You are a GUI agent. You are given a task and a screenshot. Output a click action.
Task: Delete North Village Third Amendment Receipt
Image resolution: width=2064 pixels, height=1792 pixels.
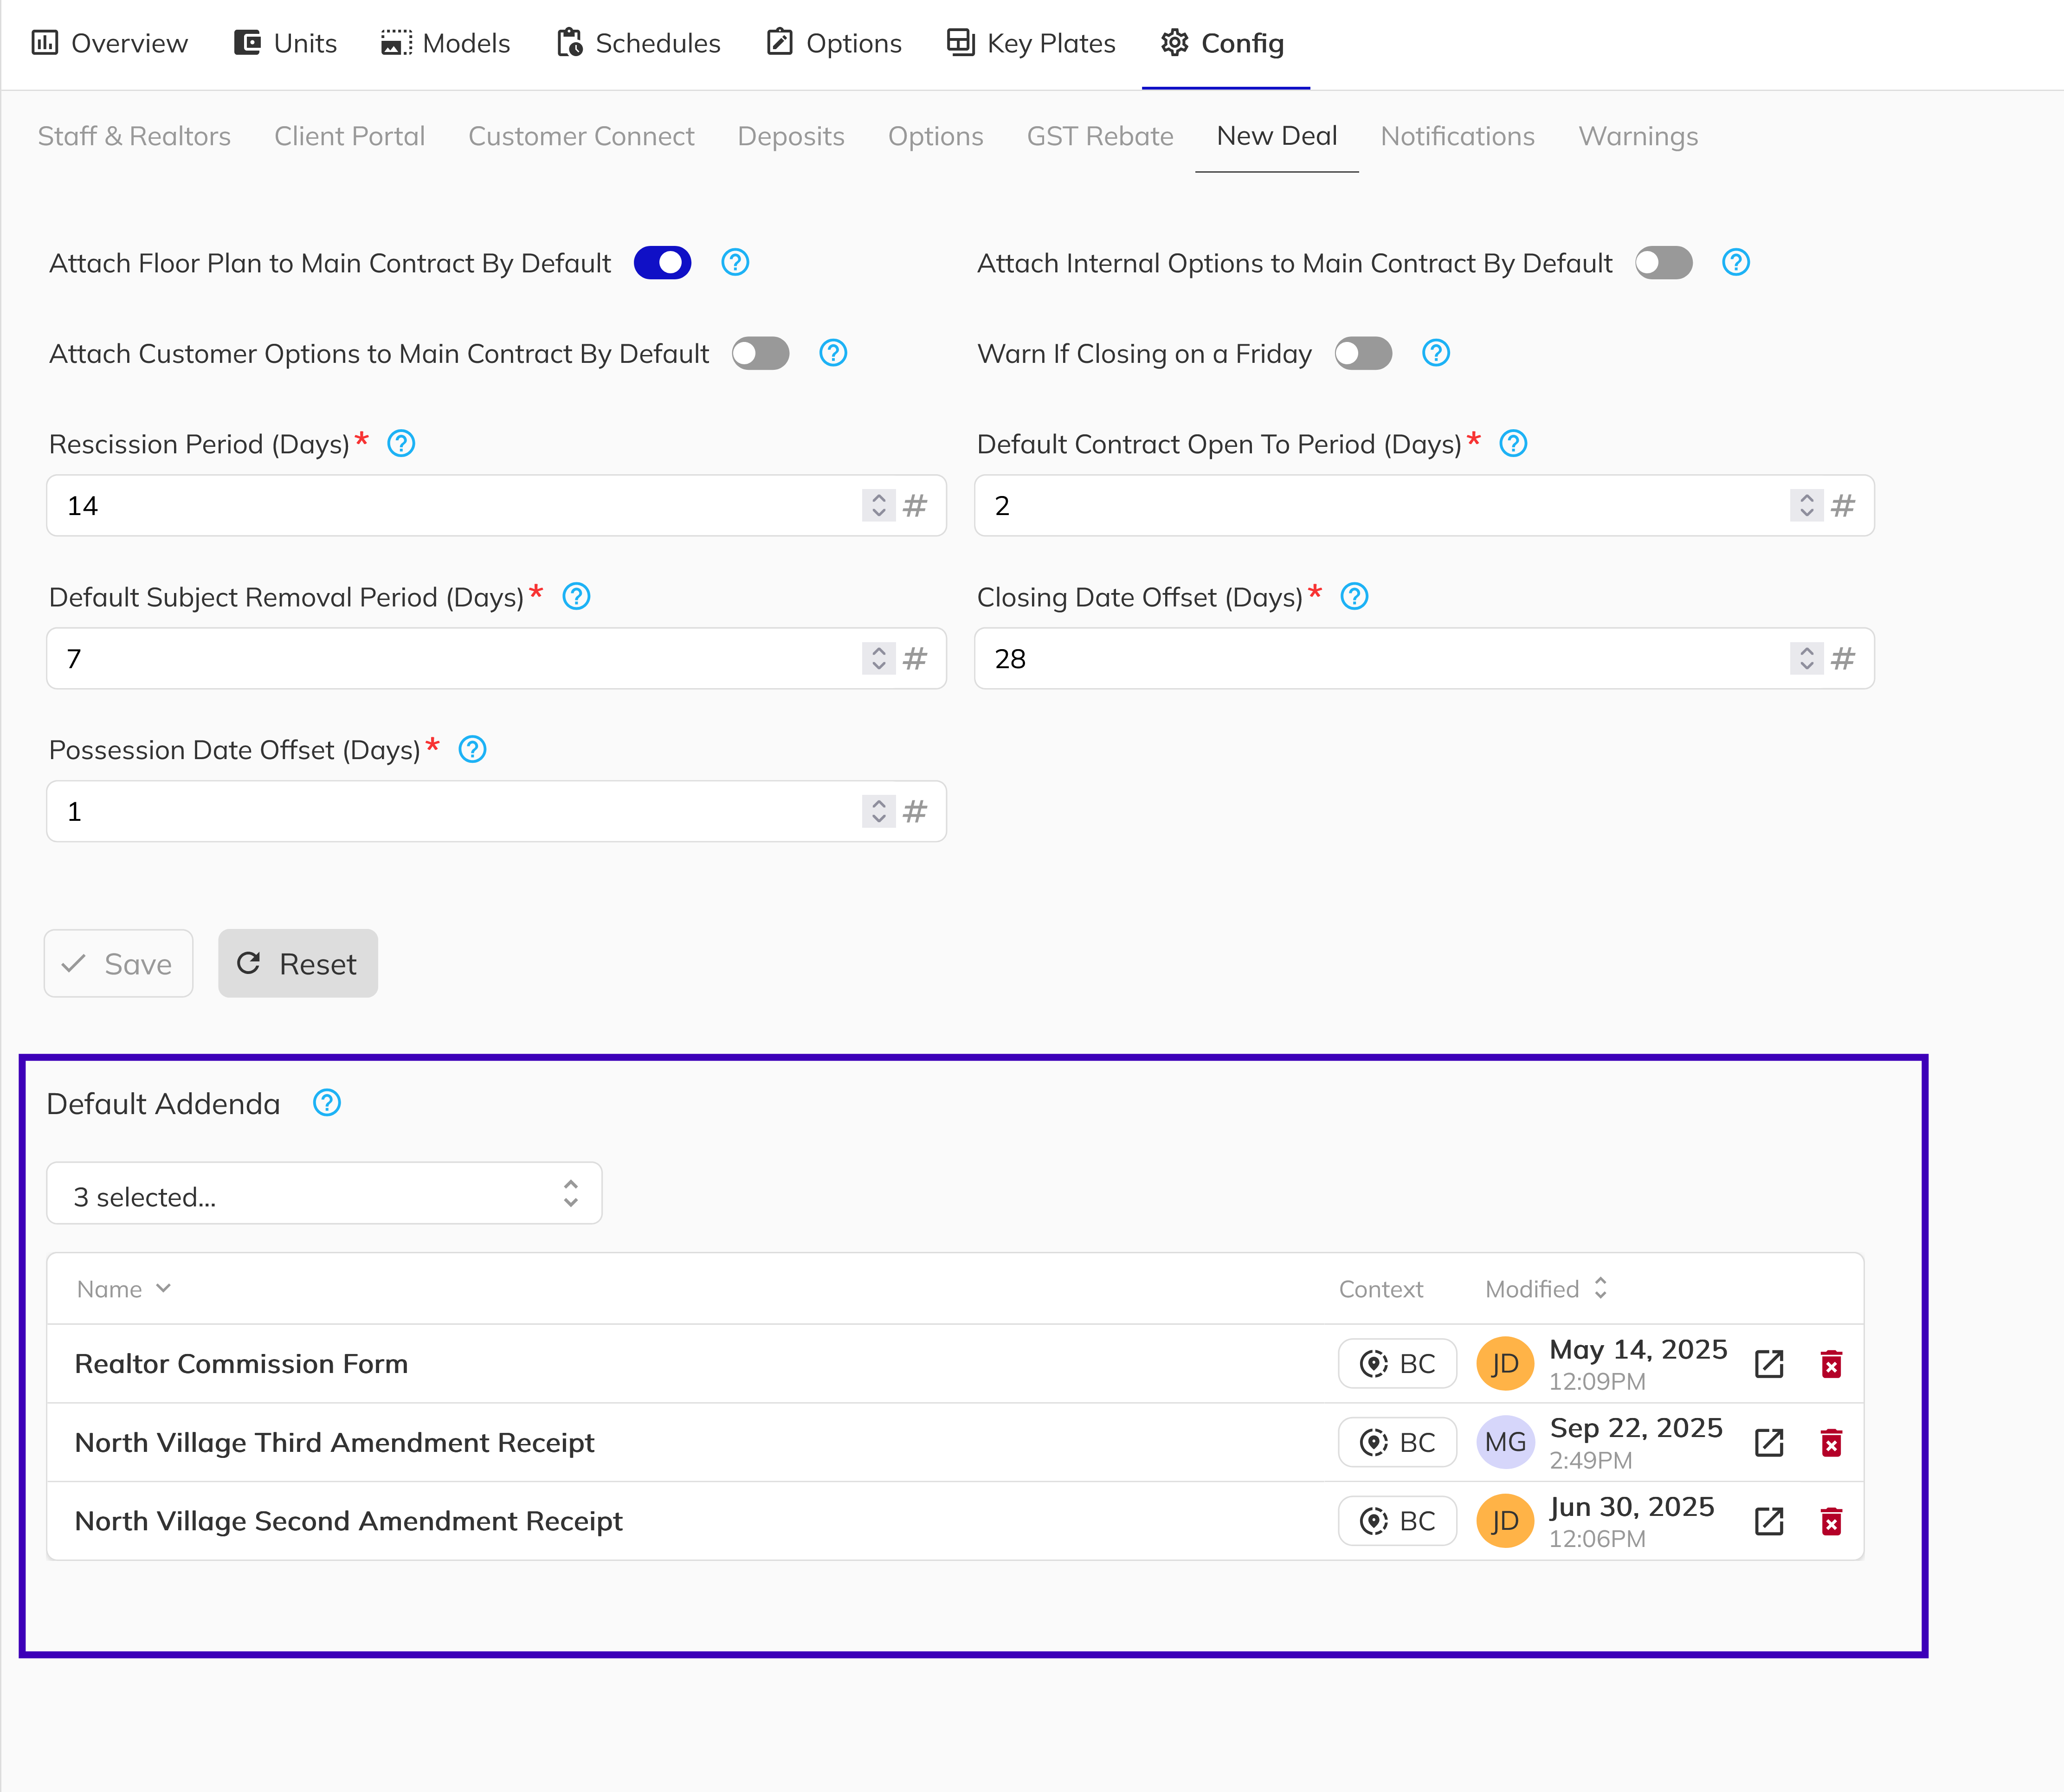pos(1831,1443)
